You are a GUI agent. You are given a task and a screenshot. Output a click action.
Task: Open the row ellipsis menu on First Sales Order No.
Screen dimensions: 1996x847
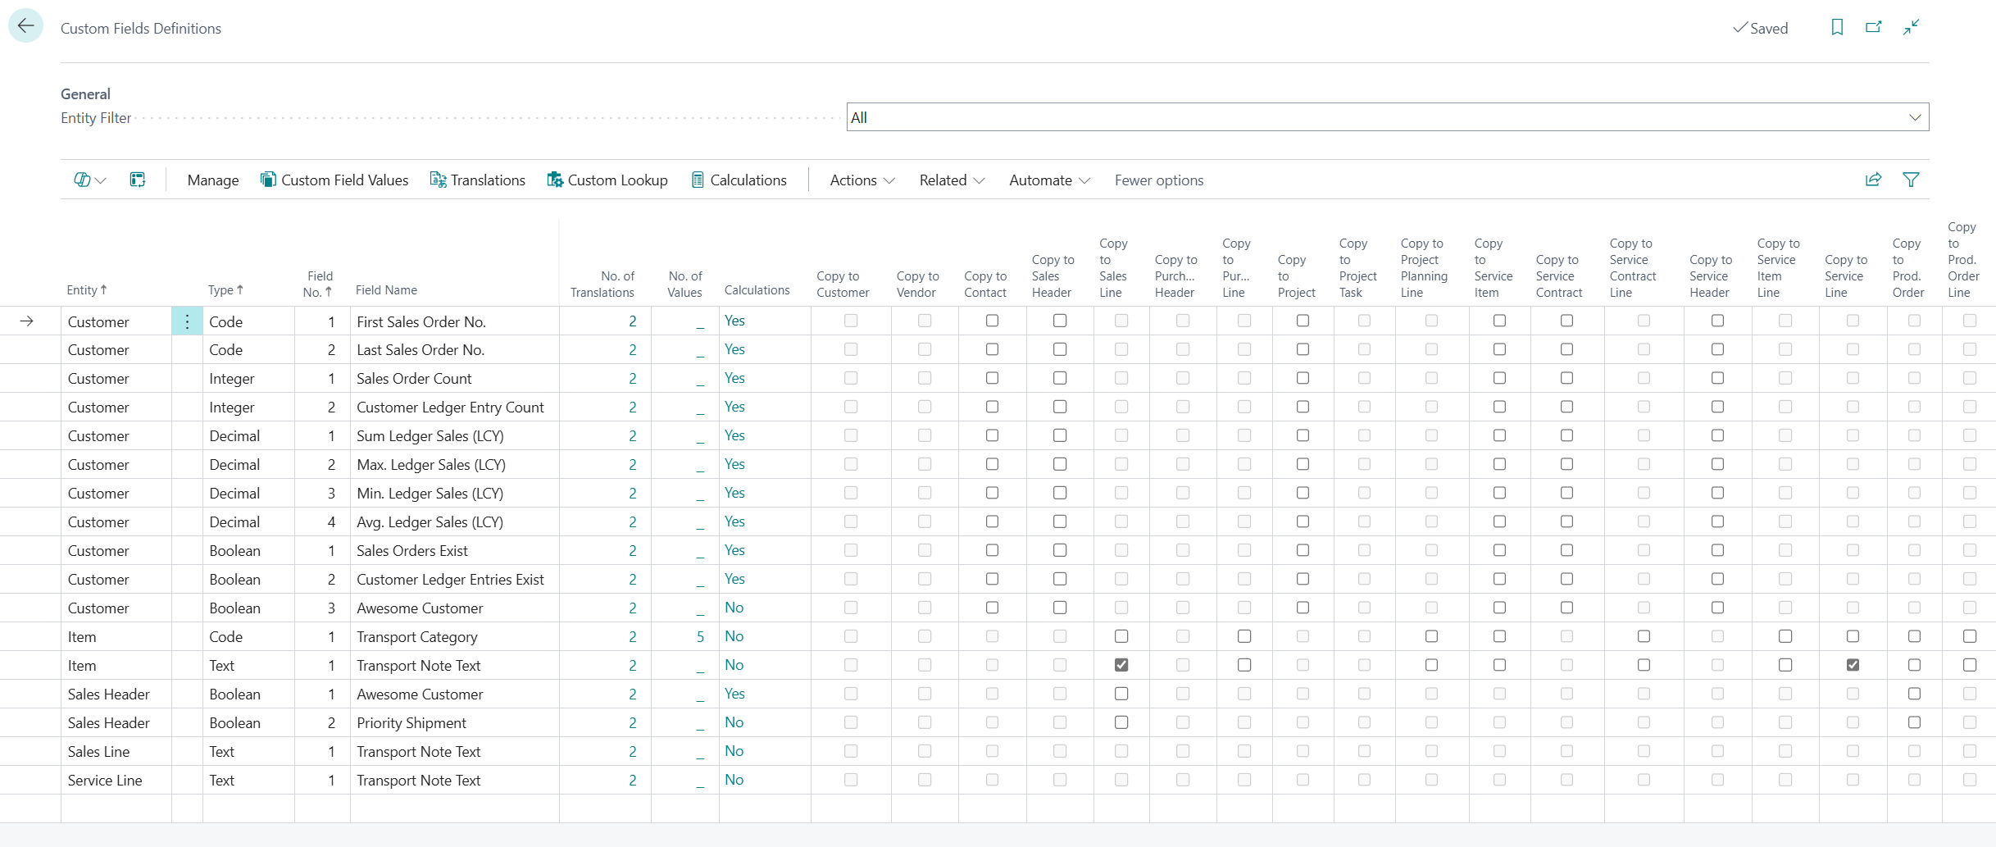point(186,321)
